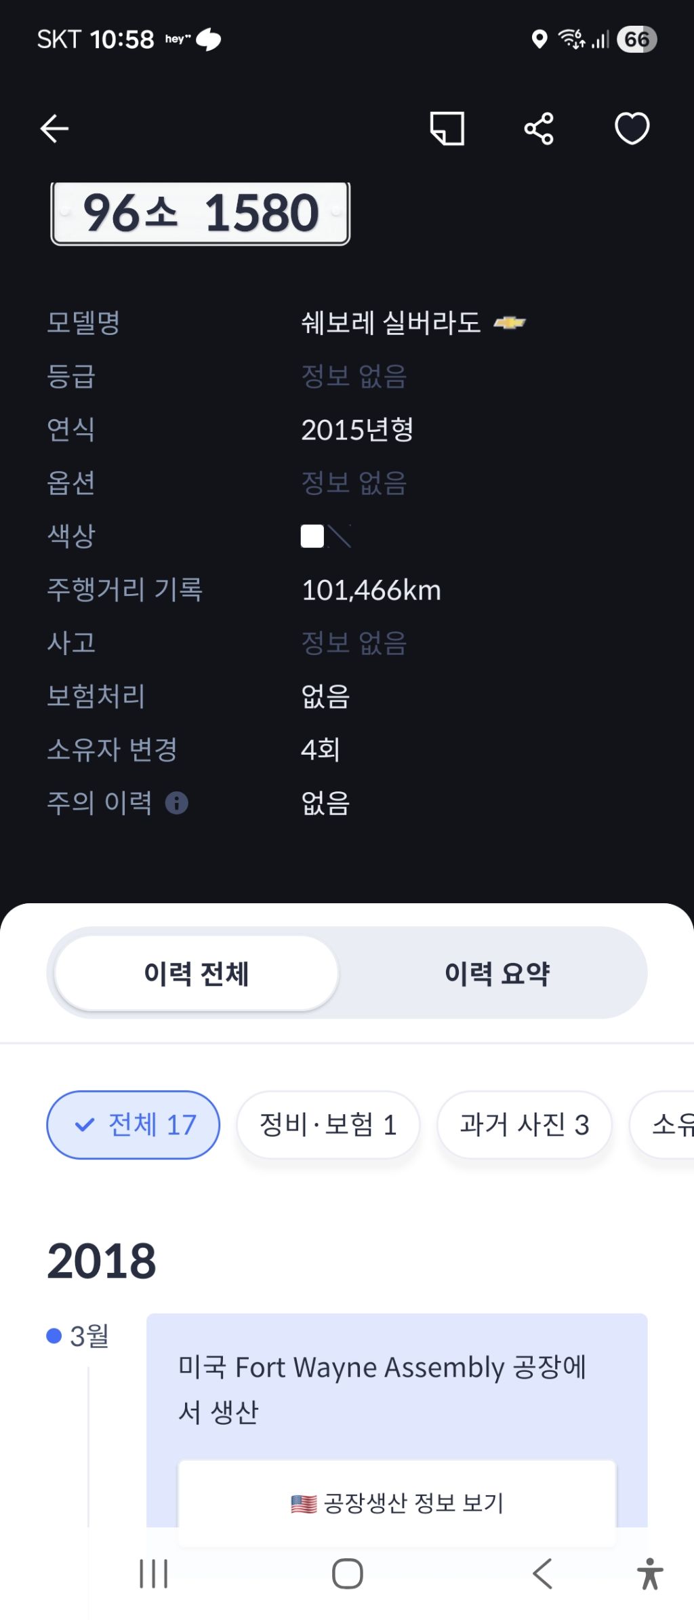Screen dimensions: 694x1620
Task: Tap the back arrow at top left
Action: point(54,128)
